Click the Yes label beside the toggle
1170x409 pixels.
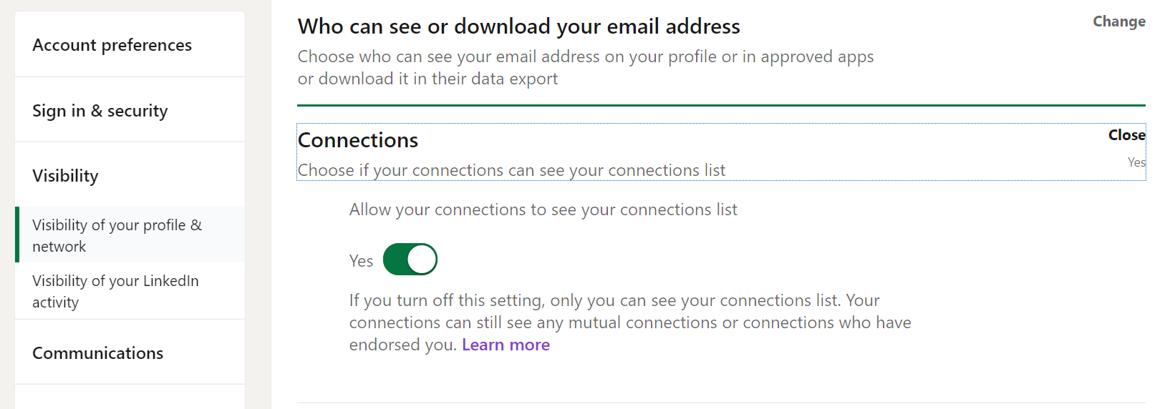coord(361,261)
